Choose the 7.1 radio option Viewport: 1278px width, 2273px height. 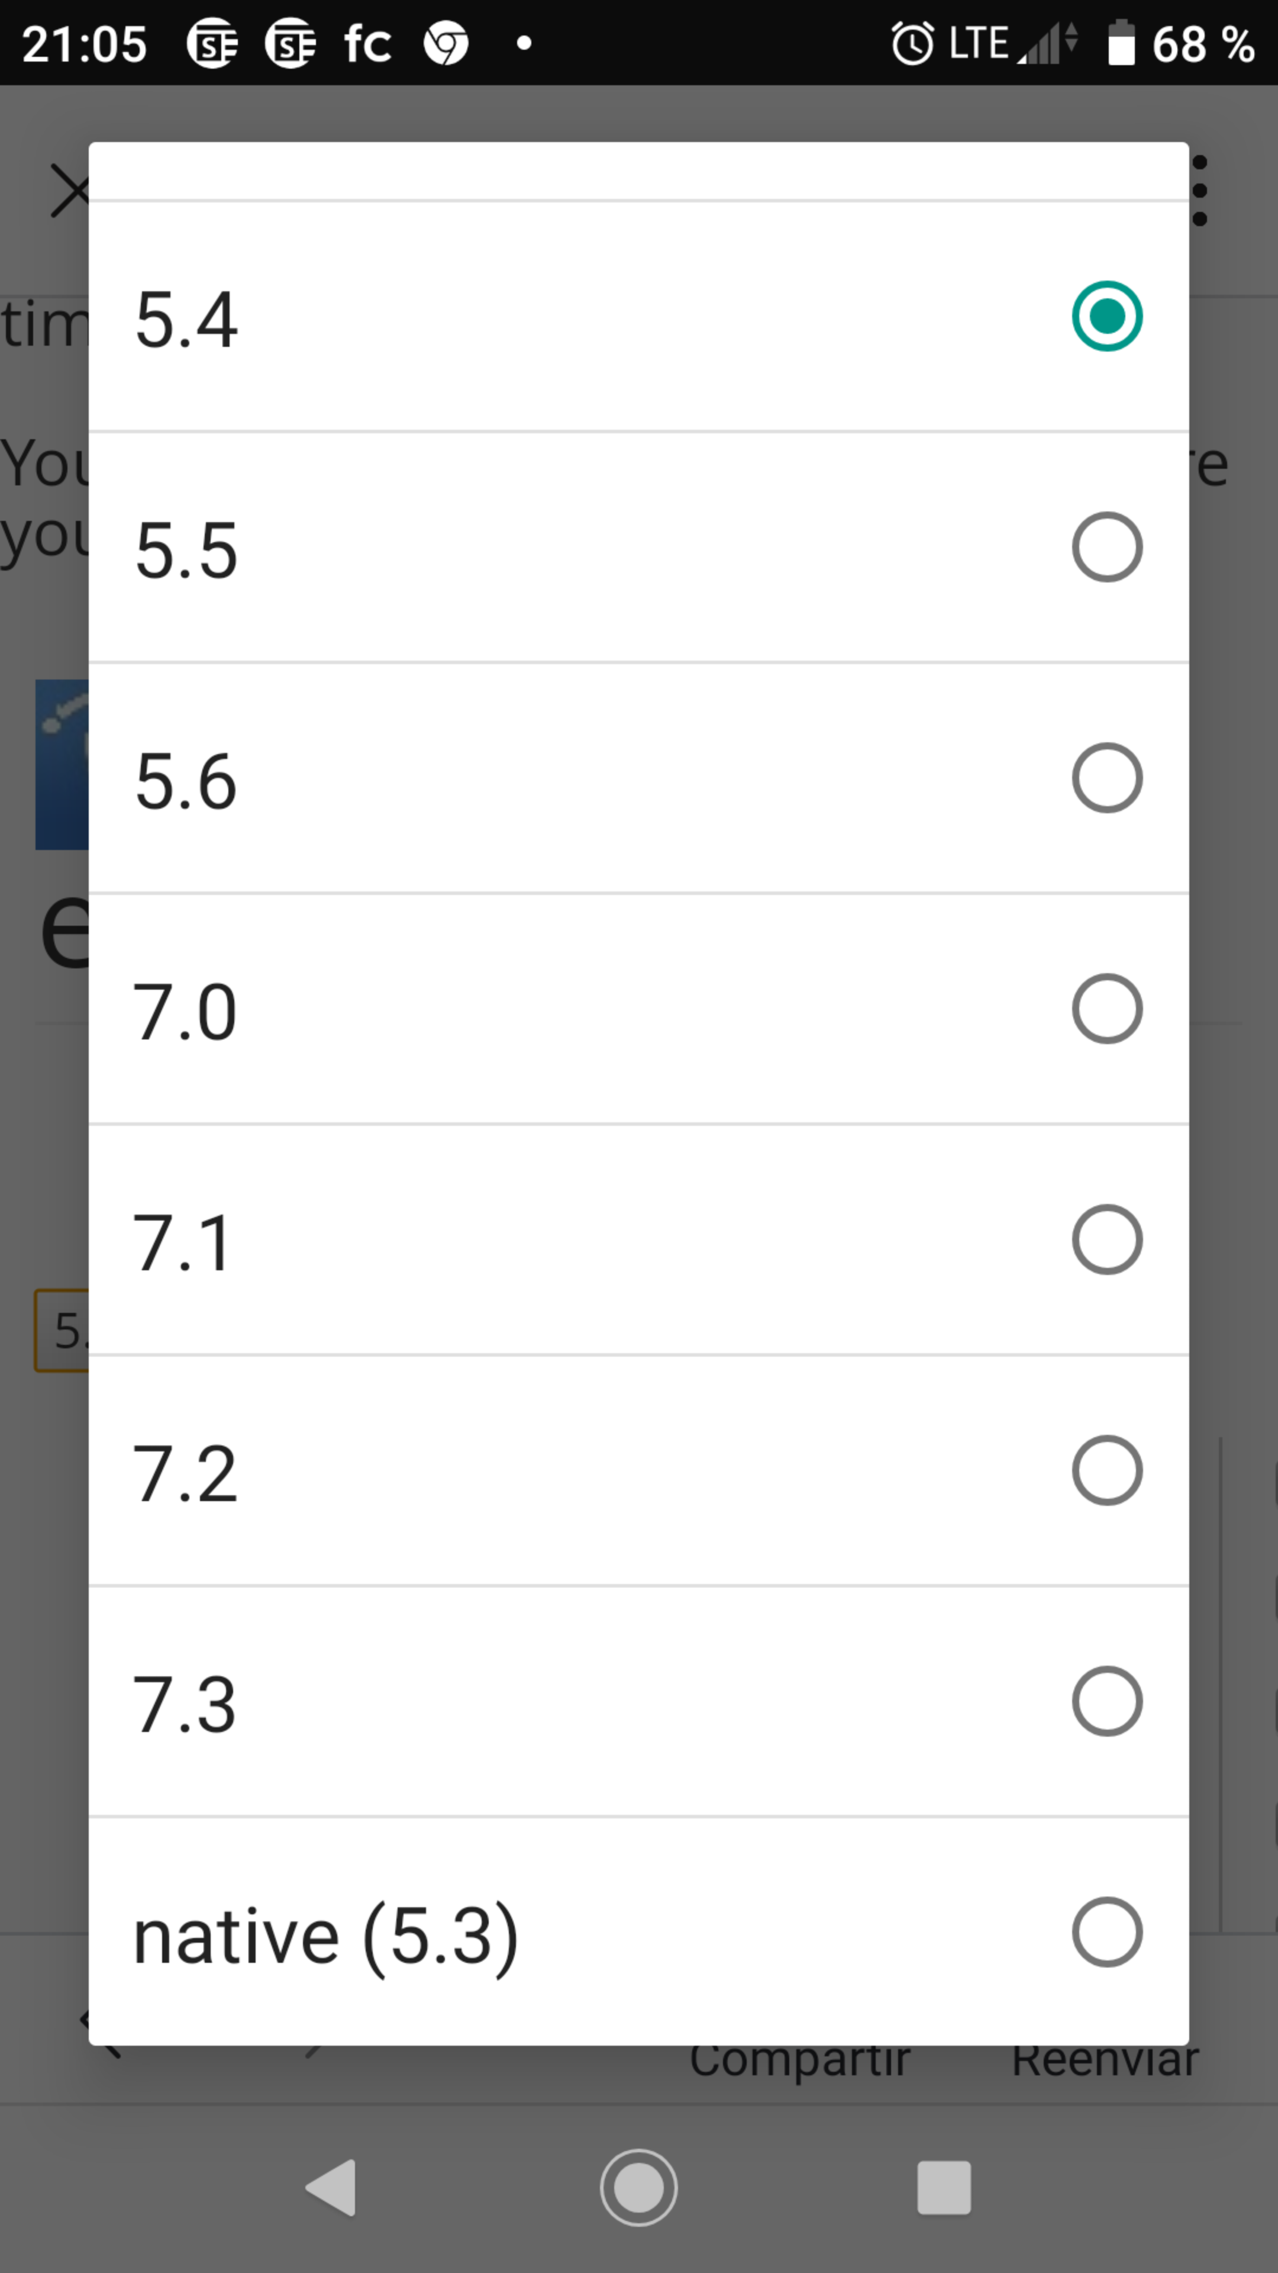coord(1106,1239)
